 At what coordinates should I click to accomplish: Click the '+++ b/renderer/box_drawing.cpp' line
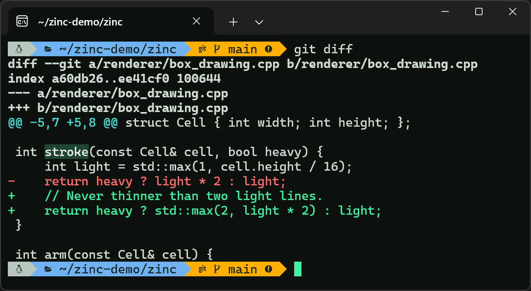coord(118,108)
